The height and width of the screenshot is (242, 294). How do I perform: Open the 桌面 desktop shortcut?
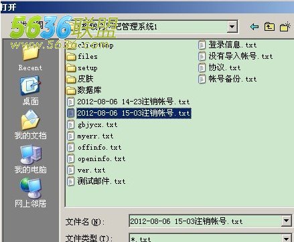point(30,91)
